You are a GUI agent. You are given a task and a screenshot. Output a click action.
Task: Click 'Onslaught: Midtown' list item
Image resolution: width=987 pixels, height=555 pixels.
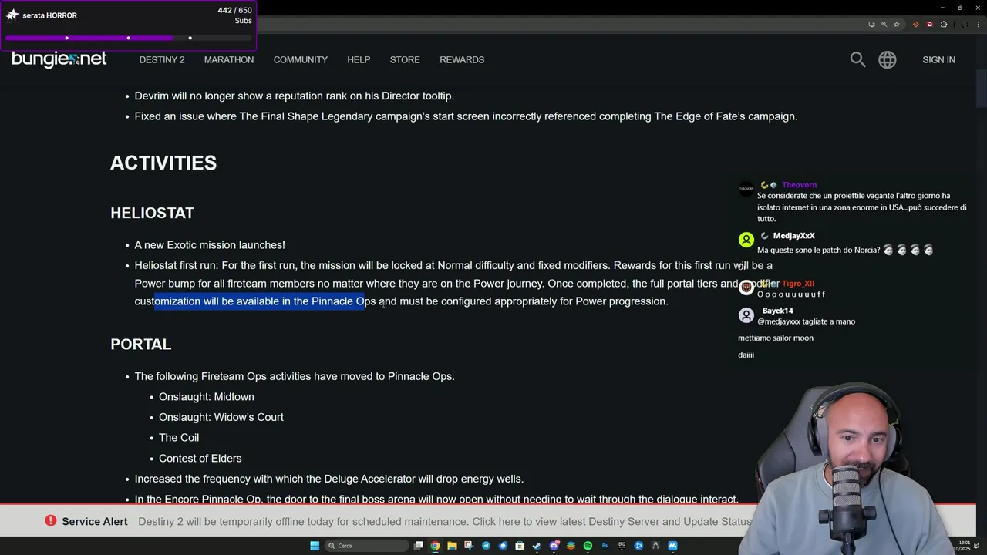point(206,397)
